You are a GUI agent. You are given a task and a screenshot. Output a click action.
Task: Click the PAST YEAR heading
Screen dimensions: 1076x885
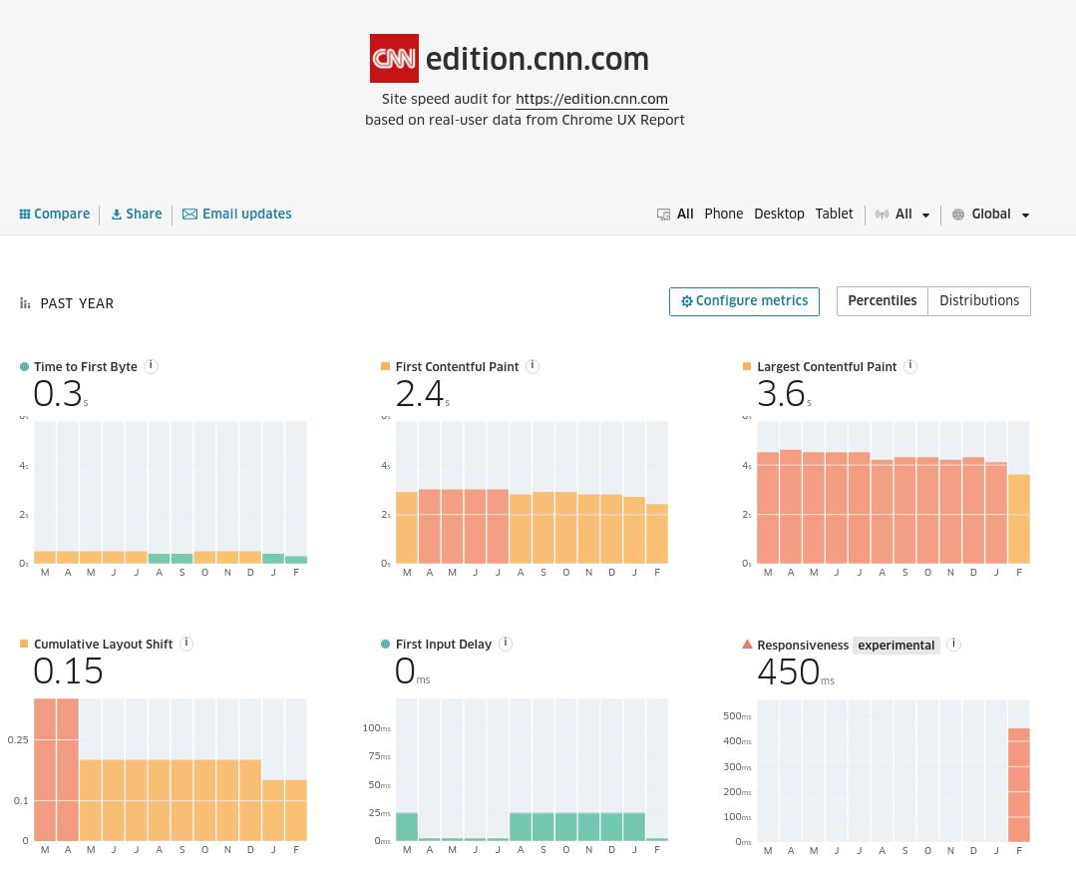pyautogui.click(x=77, y=303)
